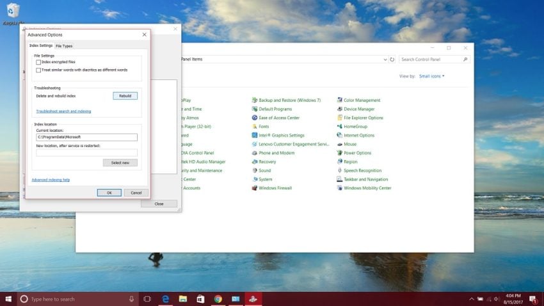Open Lenovo Customer Engagement Service icon
The image size is (544, 306).
click(254, 144)
